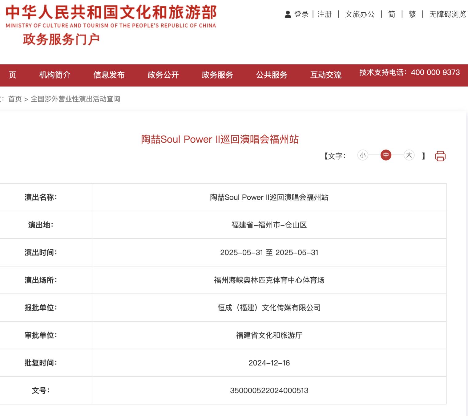The image size is (468, 416).
Task: Open 无障碍浏览 accessibility mode
Action: (448, 14)
